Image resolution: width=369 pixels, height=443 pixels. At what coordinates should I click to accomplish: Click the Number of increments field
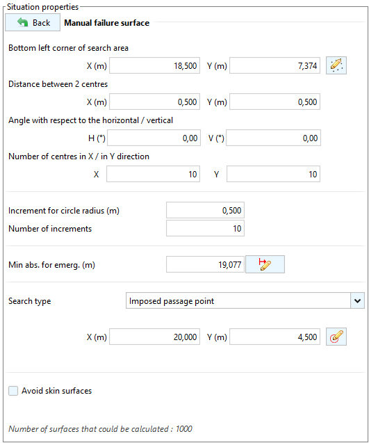coord(205,228)
